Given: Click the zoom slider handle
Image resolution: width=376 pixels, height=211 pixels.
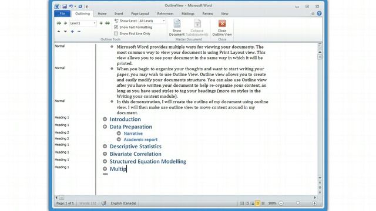Looking at the screenshot, I should [x=298, y=203].
